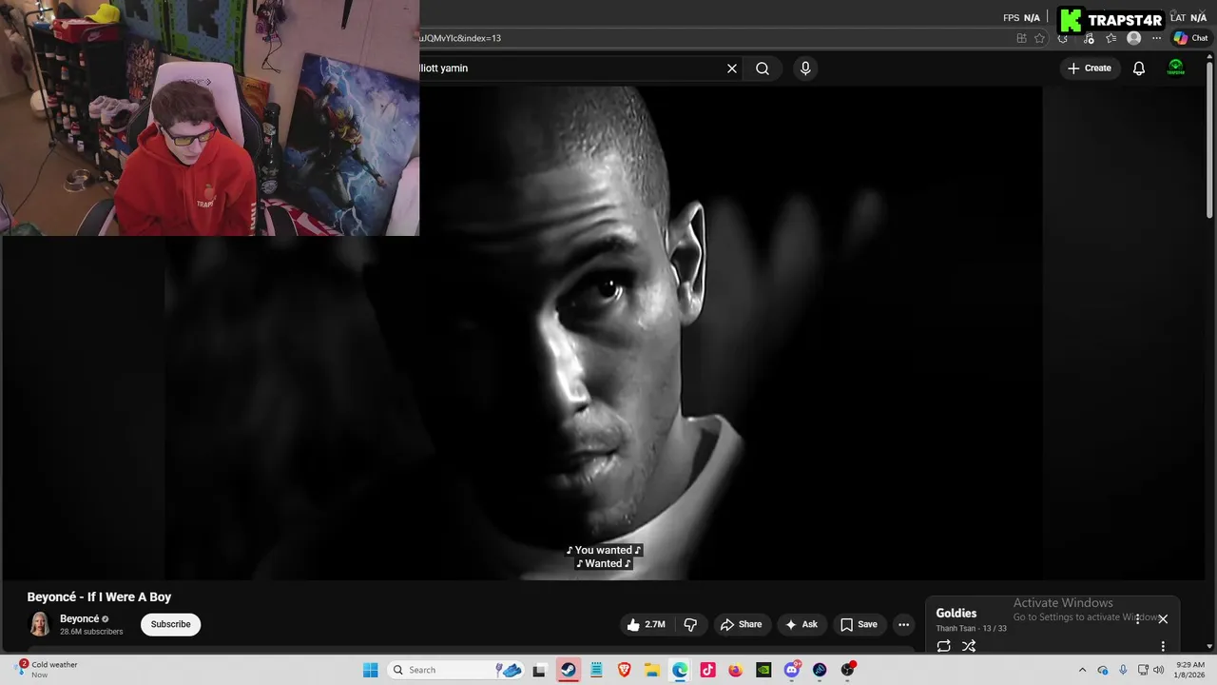Show hidden system tray icons chevron
Screen dimensions: 1217x685
1082,670
